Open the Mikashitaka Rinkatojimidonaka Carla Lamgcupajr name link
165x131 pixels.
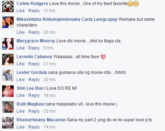click(x=67, y=19)
